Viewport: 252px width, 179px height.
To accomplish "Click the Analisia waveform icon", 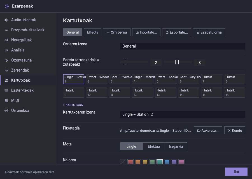I will point(6,50).
